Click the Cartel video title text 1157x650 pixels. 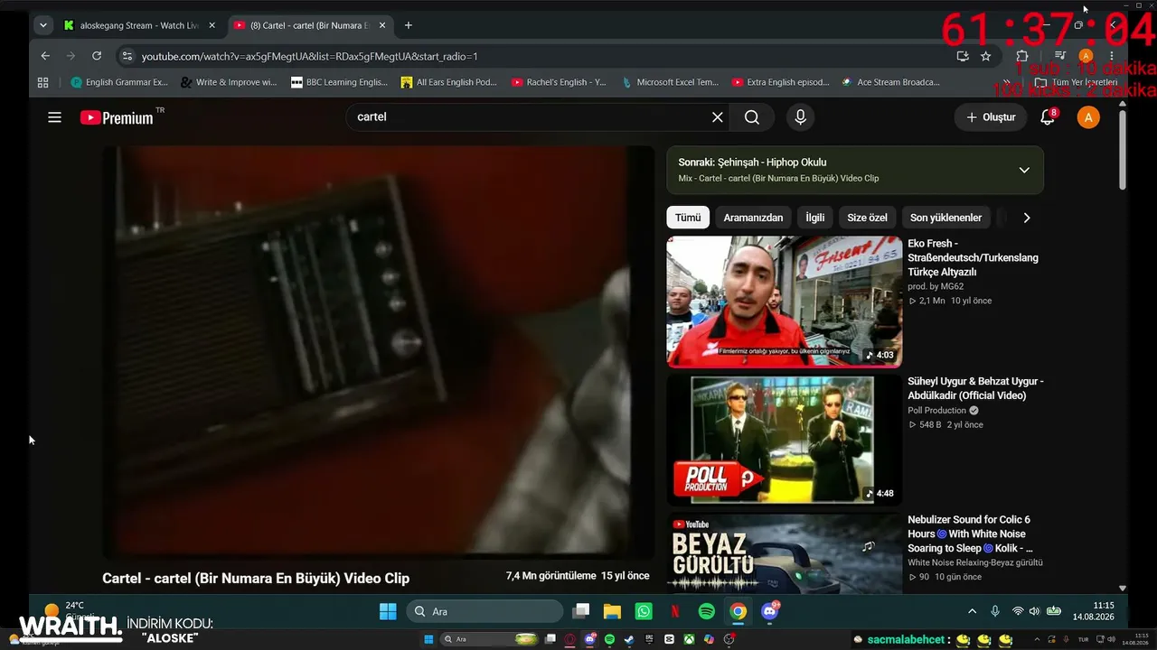(x=256, y=578)
